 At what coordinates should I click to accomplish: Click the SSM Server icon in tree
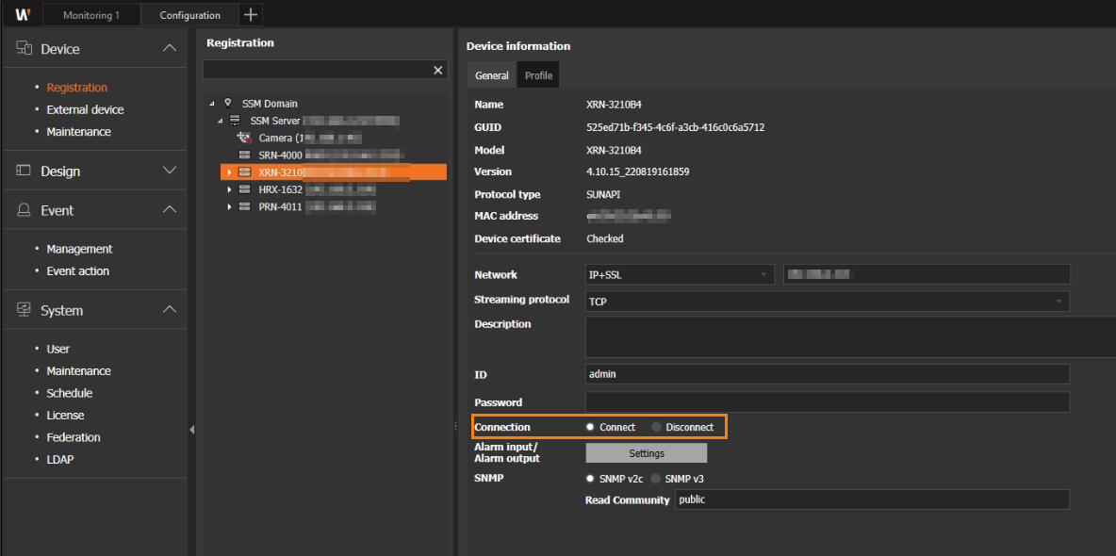[236, 121]
